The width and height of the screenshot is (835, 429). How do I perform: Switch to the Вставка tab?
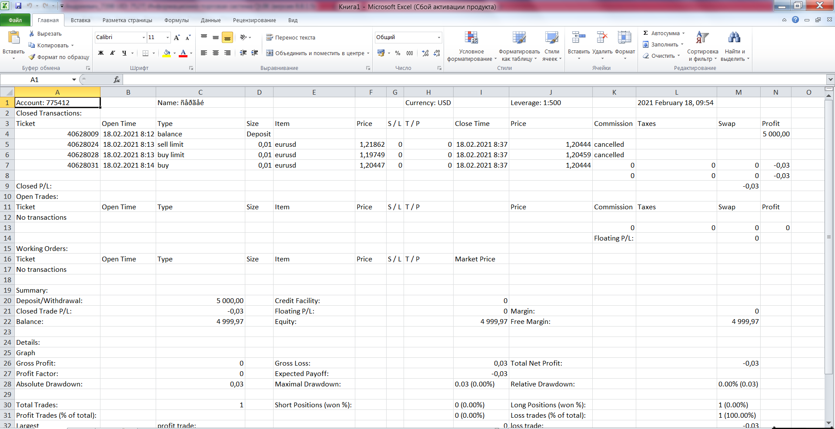point(80,20)
